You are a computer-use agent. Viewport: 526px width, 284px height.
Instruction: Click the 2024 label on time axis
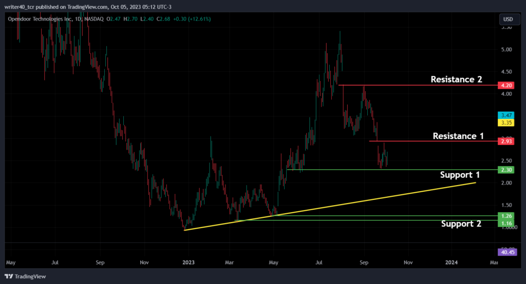452,262
